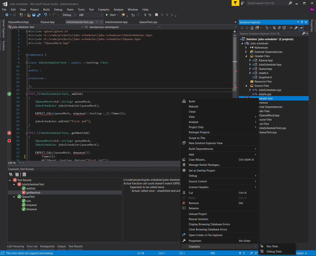Open the 'anonymous-namespace' navigation dropdown
The width and height of the screenshot is (316, 256).
click(122, 27)
